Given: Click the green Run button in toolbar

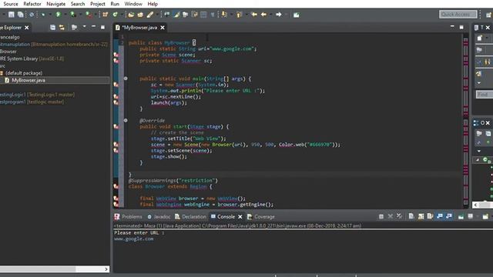Looking at the screenshot, I should (59, 15).
